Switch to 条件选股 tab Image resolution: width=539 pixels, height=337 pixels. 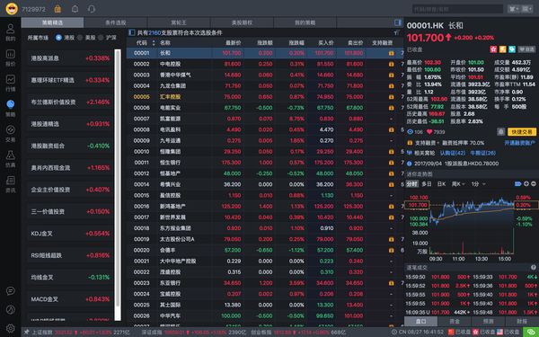[116, 22]
